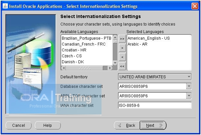Click the available languages scroll down arrow
This screenshot has width=201, height=135.
click(115, 63)
